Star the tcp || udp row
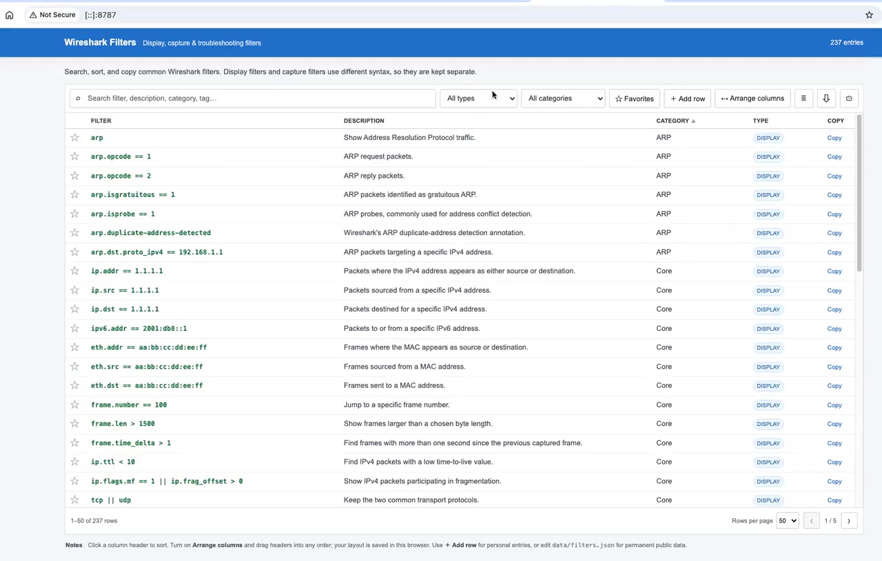882x561 pixels. click(x=74, y=500)
